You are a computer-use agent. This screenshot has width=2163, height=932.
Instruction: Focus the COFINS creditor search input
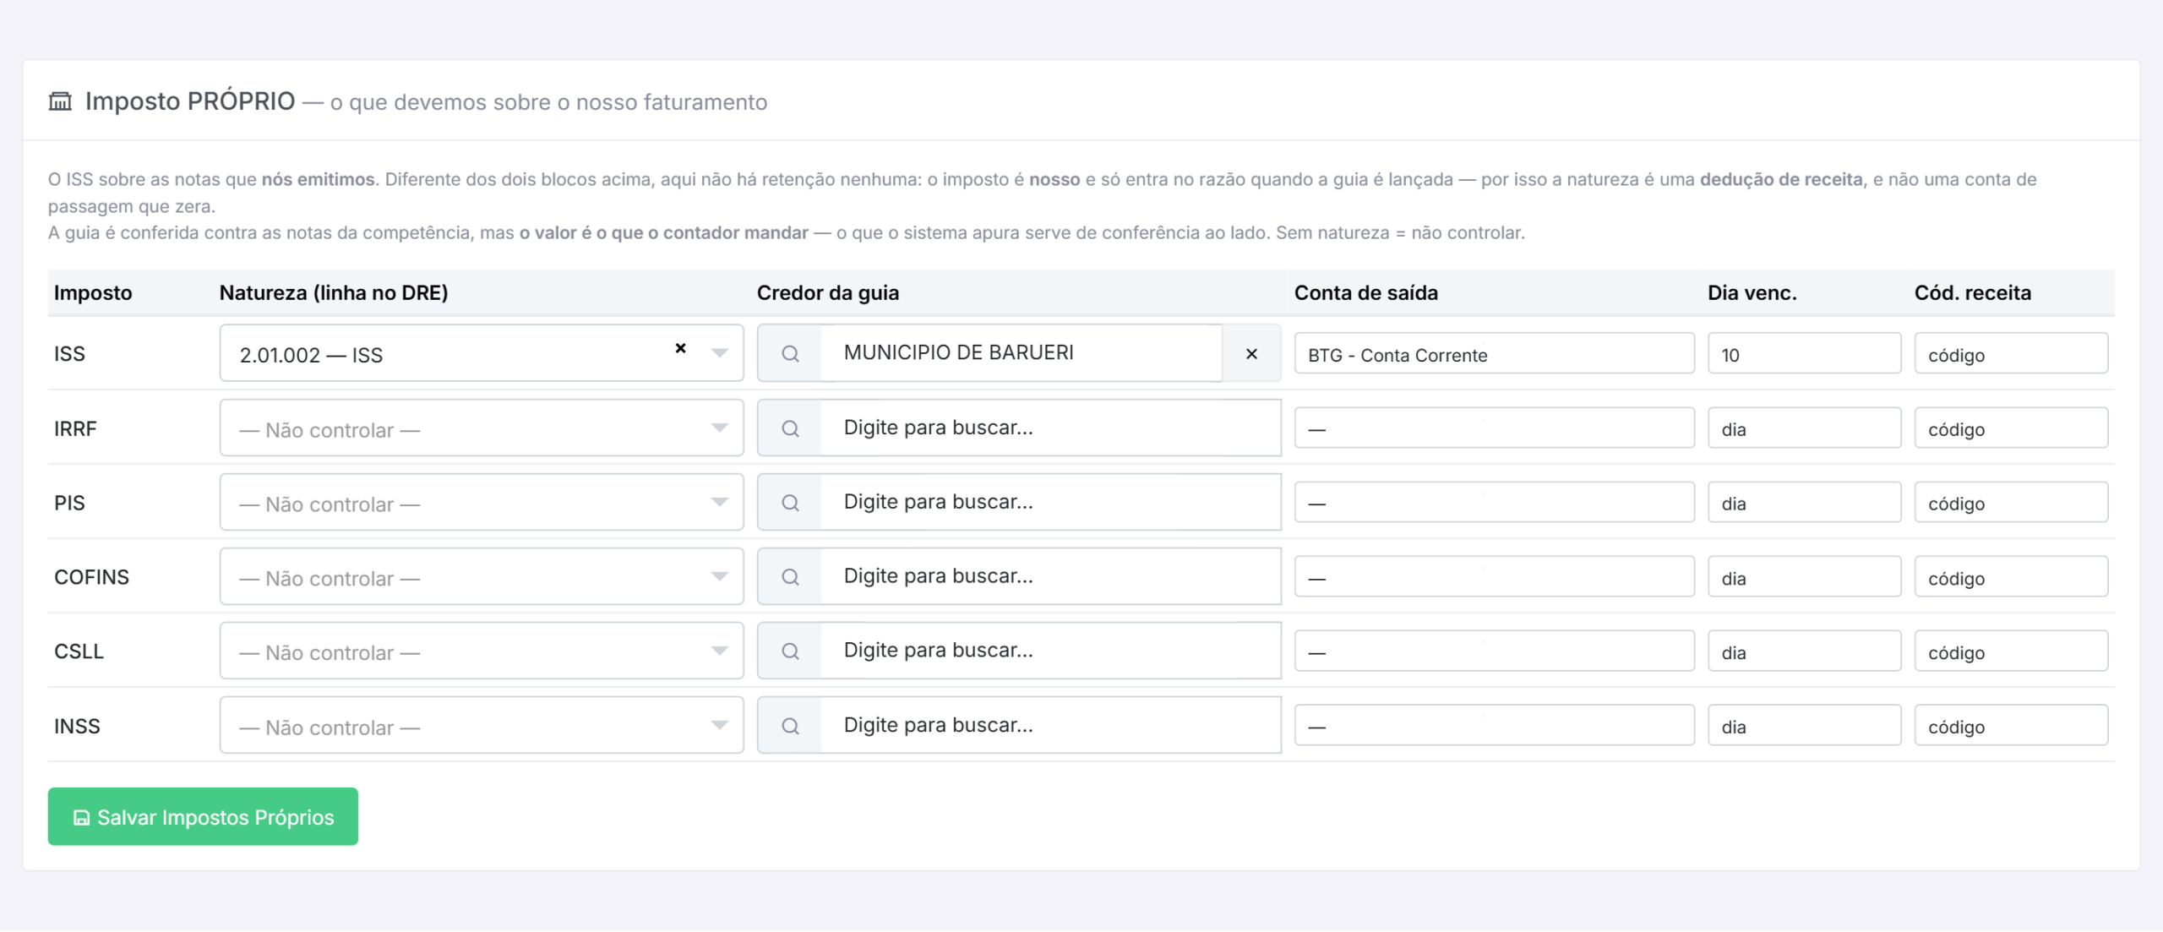tap(1051, 577)
